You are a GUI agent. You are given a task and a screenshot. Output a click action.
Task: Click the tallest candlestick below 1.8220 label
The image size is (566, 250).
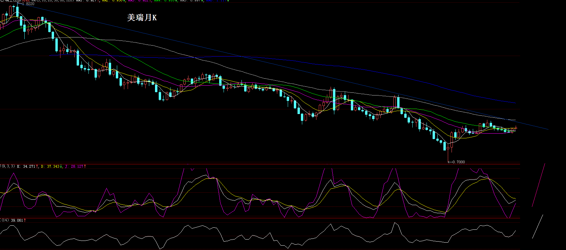pyautogui.click(x=18, y=11)
